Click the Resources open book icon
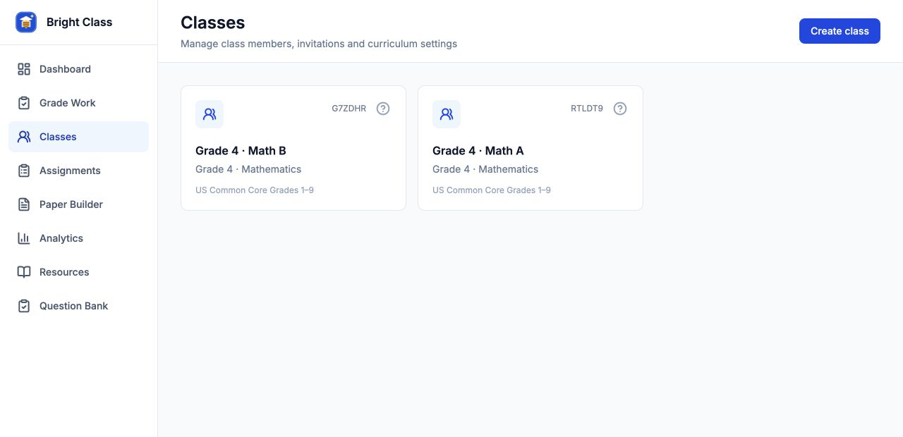The height and width of the screenshot is (437, 903). [x=24, y=272]
